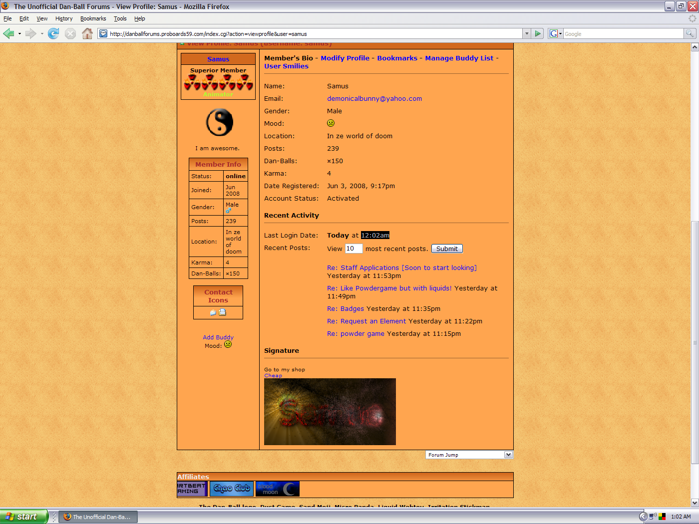Open the Modify Profile link

click(345, 58)
